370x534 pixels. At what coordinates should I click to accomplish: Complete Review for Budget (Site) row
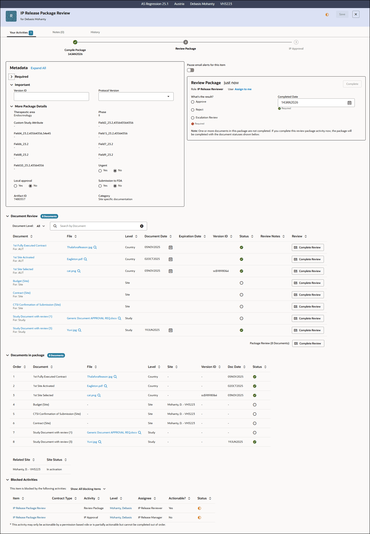[x=308, y=283]
